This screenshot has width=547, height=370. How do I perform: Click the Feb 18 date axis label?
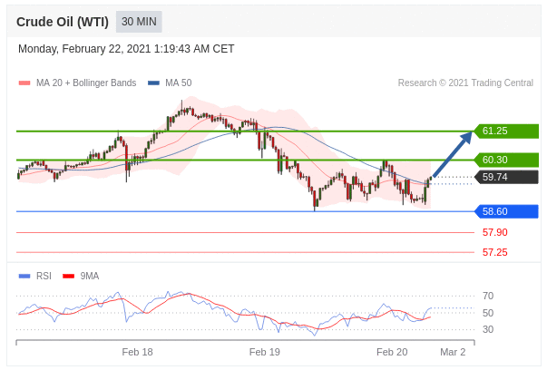tap(137, 352)
